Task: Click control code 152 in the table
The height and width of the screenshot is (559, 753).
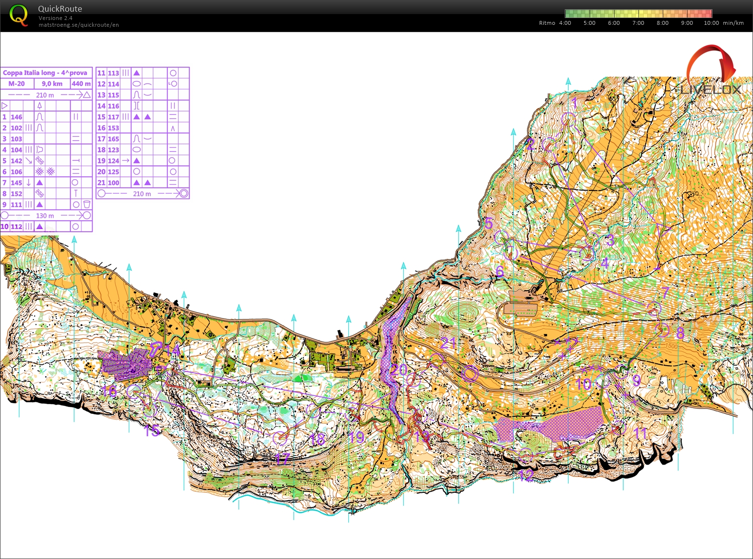Action: (x=17, y=193)
